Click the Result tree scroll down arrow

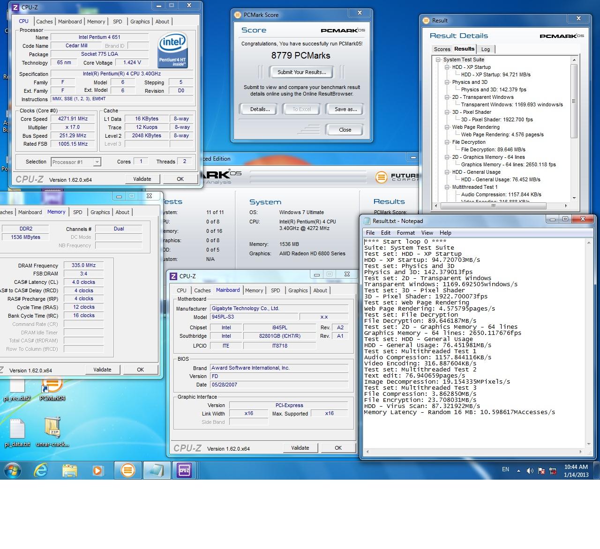[x=574, y=198]
